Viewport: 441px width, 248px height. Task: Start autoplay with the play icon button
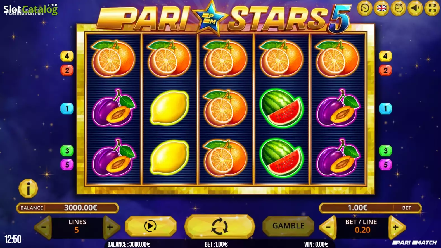click(x=150, y=226)
